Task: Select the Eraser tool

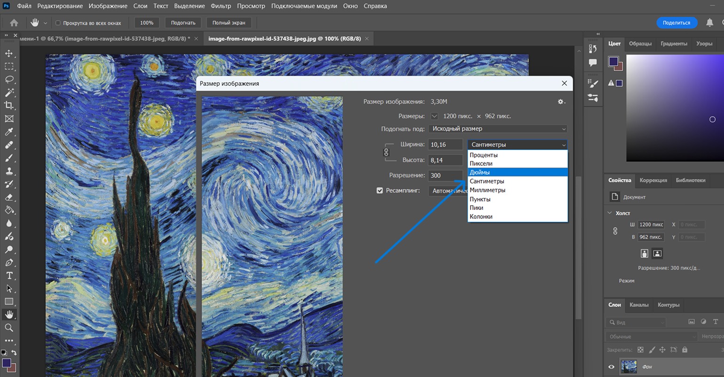Action: [9, 197]
